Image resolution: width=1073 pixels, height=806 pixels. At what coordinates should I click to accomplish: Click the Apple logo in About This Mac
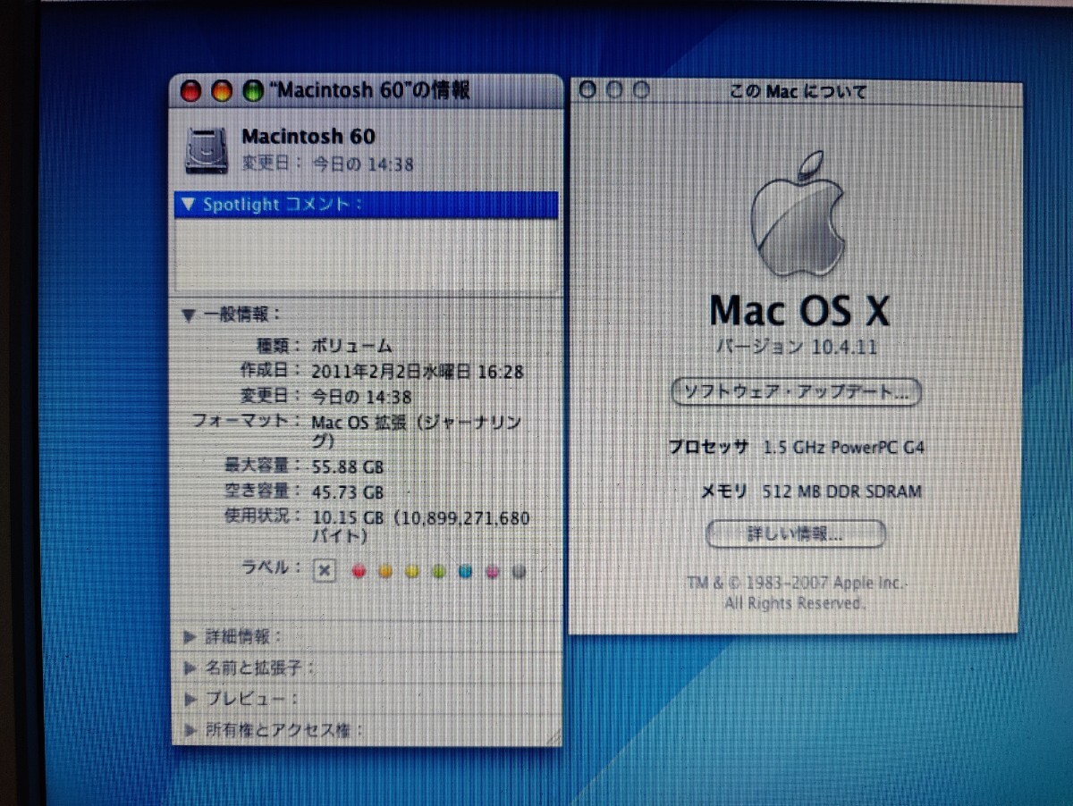[798, 214]
